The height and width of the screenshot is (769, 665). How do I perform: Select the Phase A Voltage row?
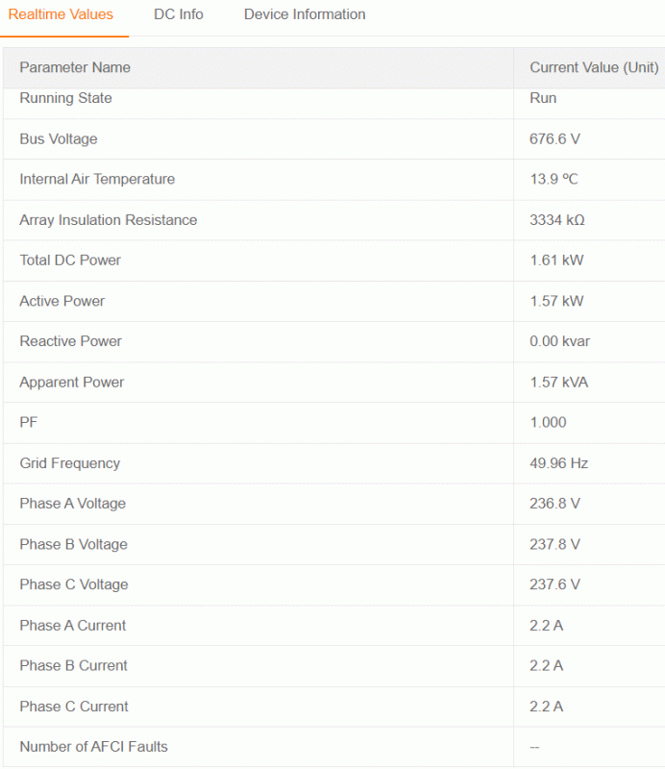coord(334,504)
